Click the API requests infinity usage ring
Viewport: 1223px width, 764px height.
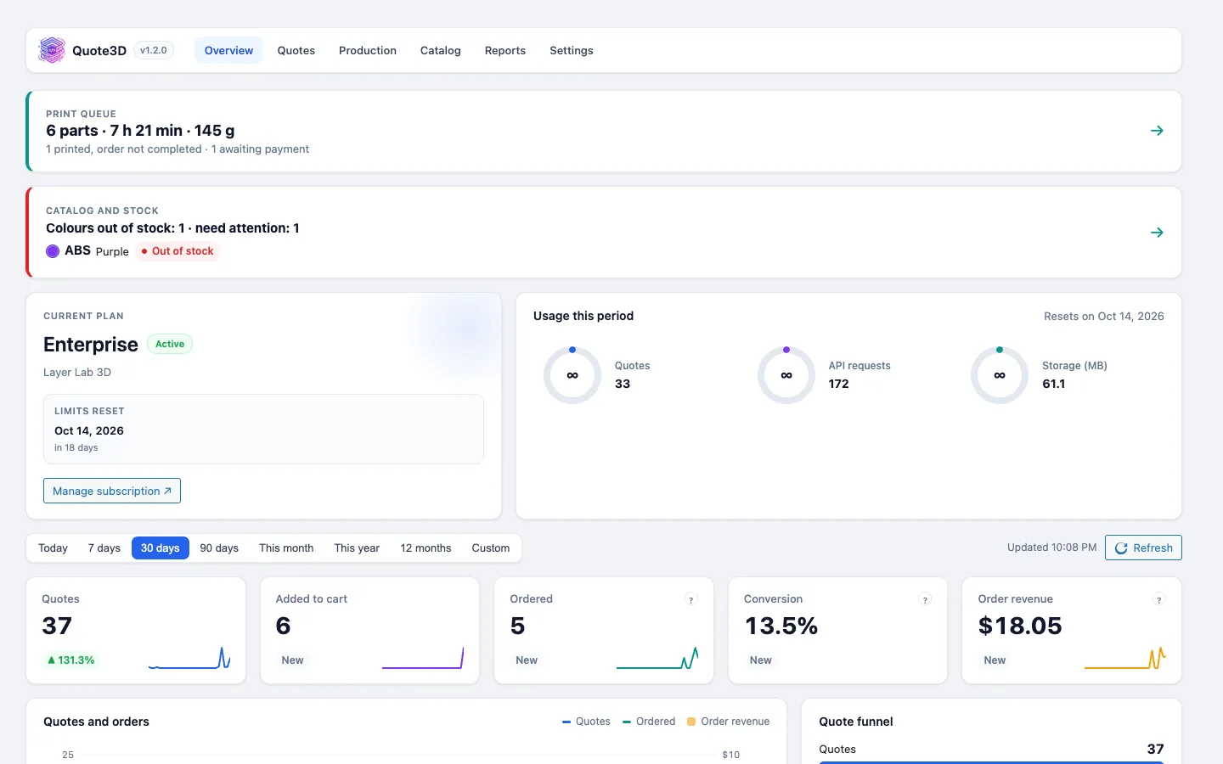click(786, 375)
